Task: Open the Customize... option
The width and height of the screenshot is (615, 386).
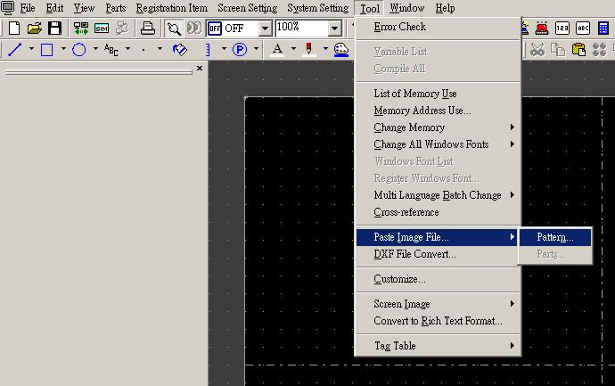Action: [x=399, y=279]
